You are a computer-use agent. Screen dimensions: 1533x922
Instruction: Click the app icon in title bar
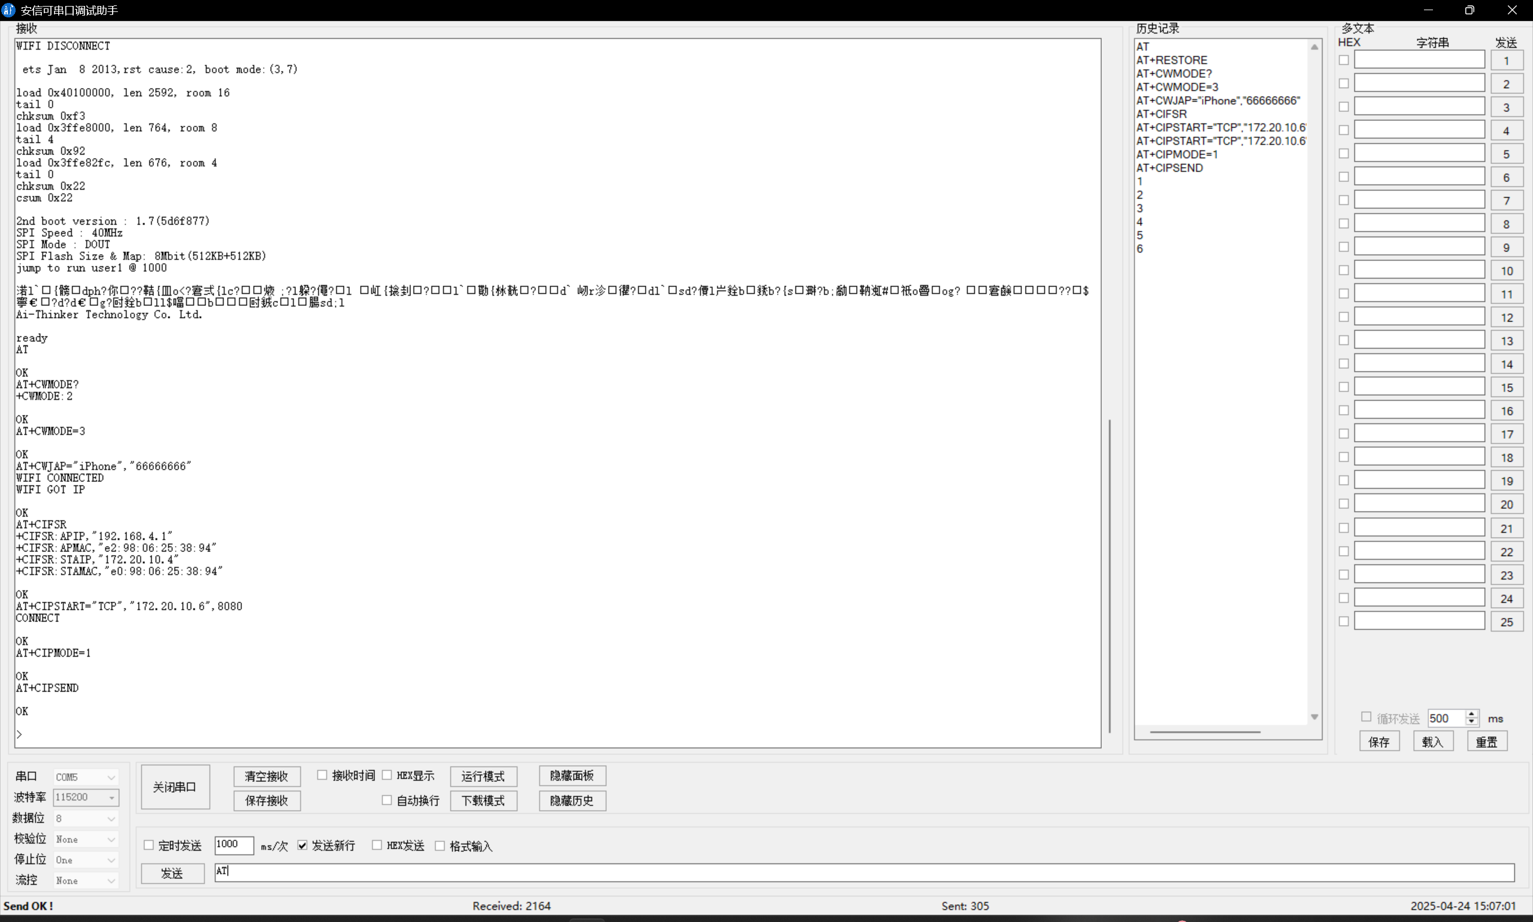coord(9,10)
